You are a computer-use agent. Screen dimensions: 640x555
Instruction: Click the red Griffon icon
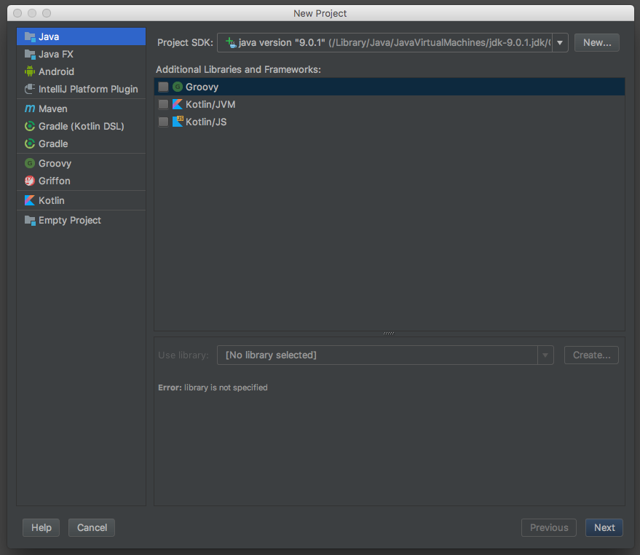[30, 181]
